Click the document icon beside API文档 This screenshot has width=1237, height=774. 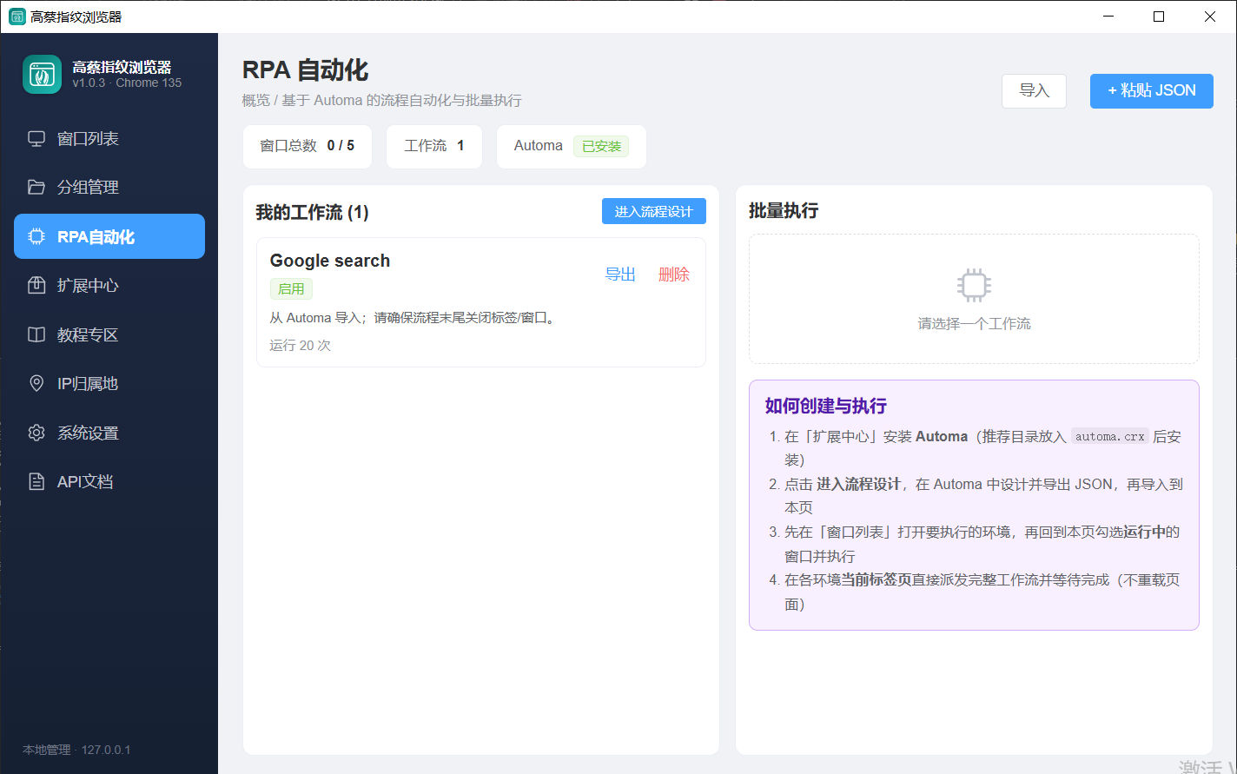(36, 481)
